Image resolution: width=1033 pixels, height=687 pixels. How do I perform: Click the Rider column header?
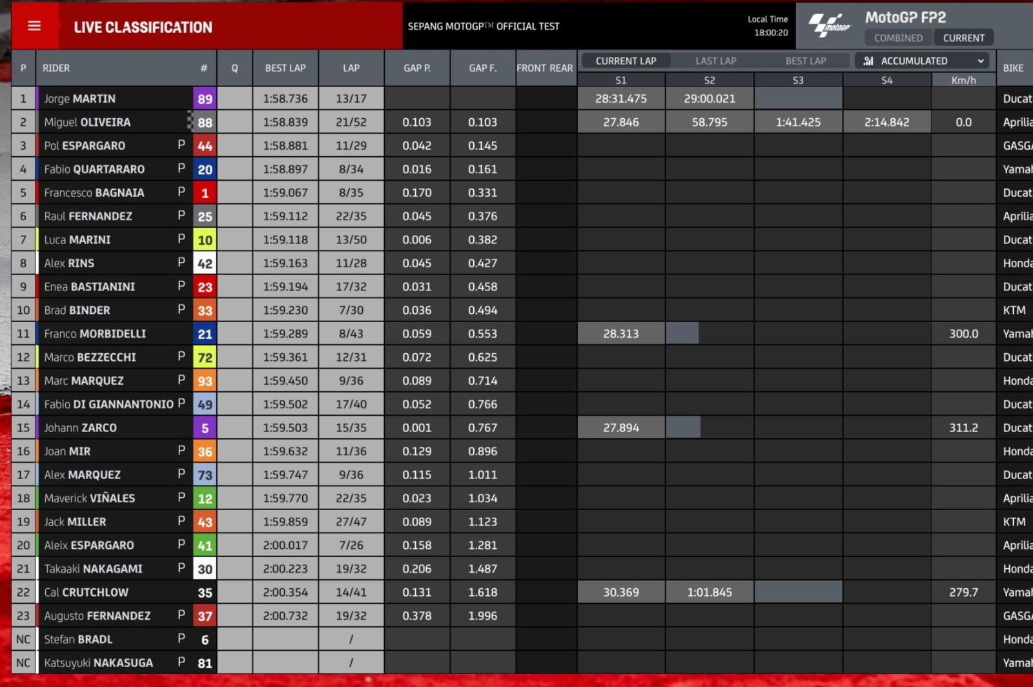pyautogui.click(x=56, y=68)
